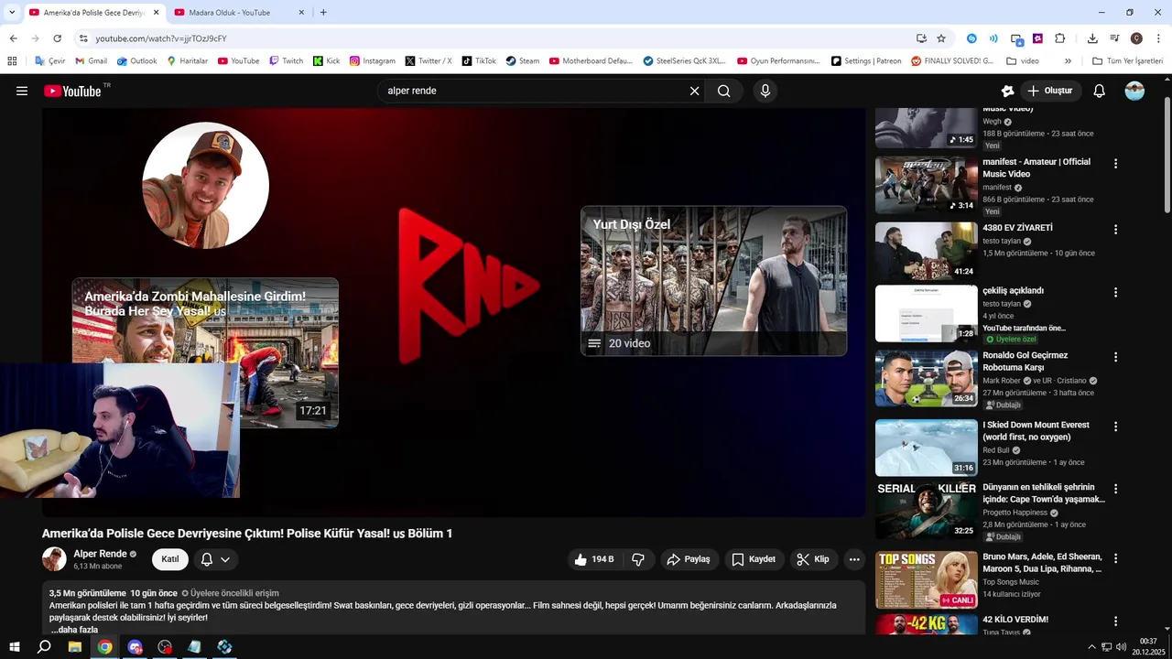The image size is (1172, 659).
Task: Open options for Bruno Mars playlist
Action: point(1115,558)
